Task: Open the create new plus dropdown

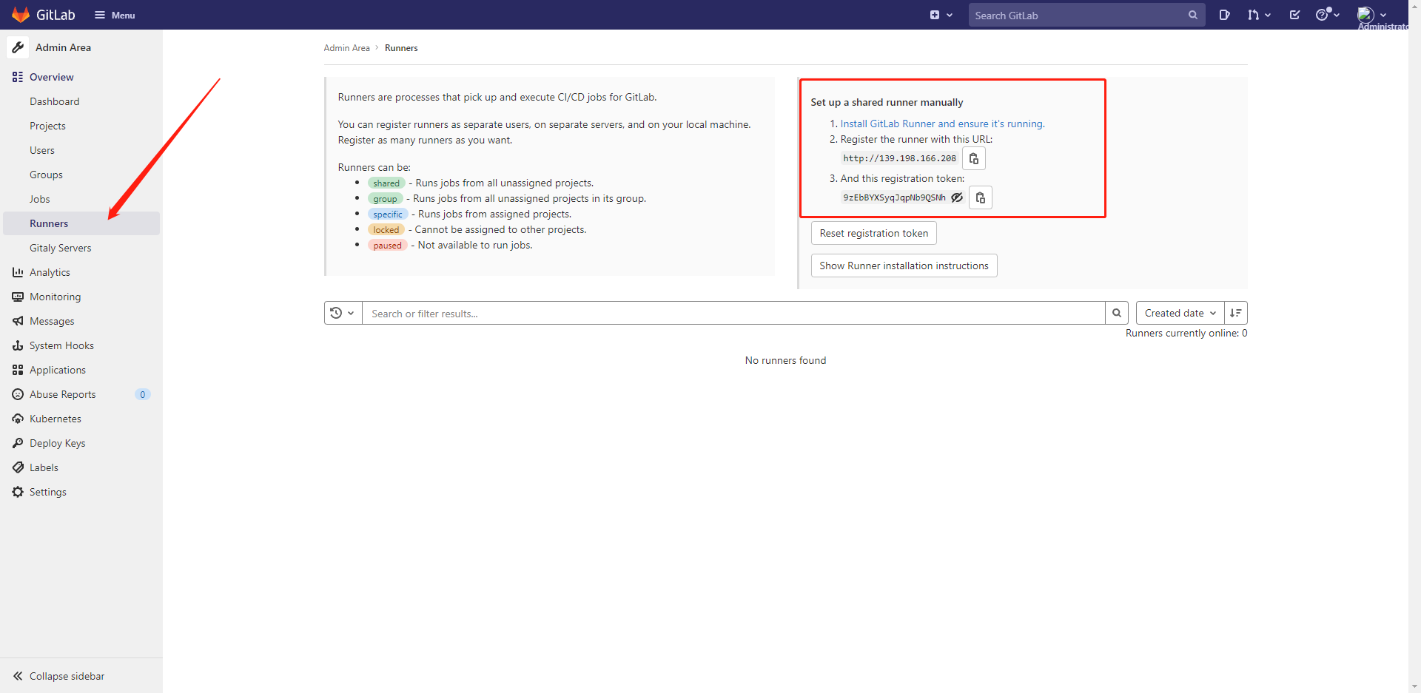Action: 941,15
